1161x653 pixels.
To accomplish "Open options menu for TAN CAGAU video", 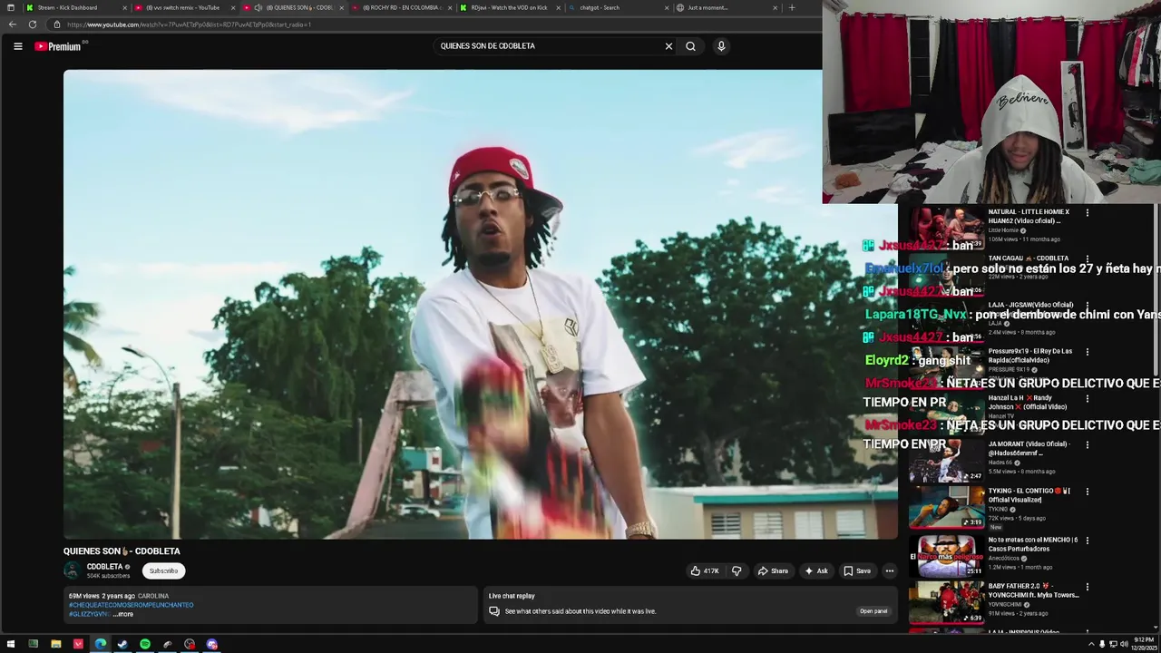I will (x=1088, y=258).
